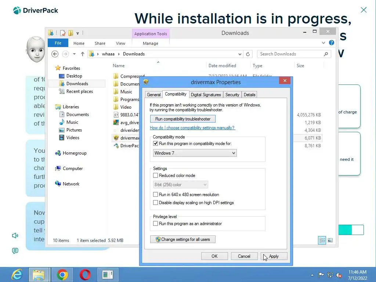Click the DriverPack installation progress bar
Viewport: 376px width, 282px height.
[351, 230]
